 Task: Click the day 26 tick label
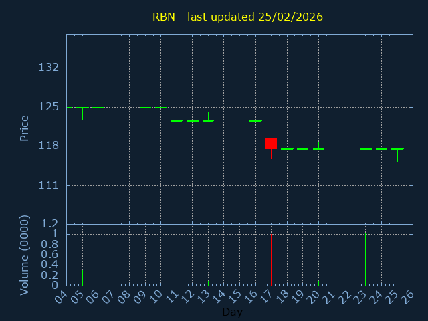click(x=407, y=296)
